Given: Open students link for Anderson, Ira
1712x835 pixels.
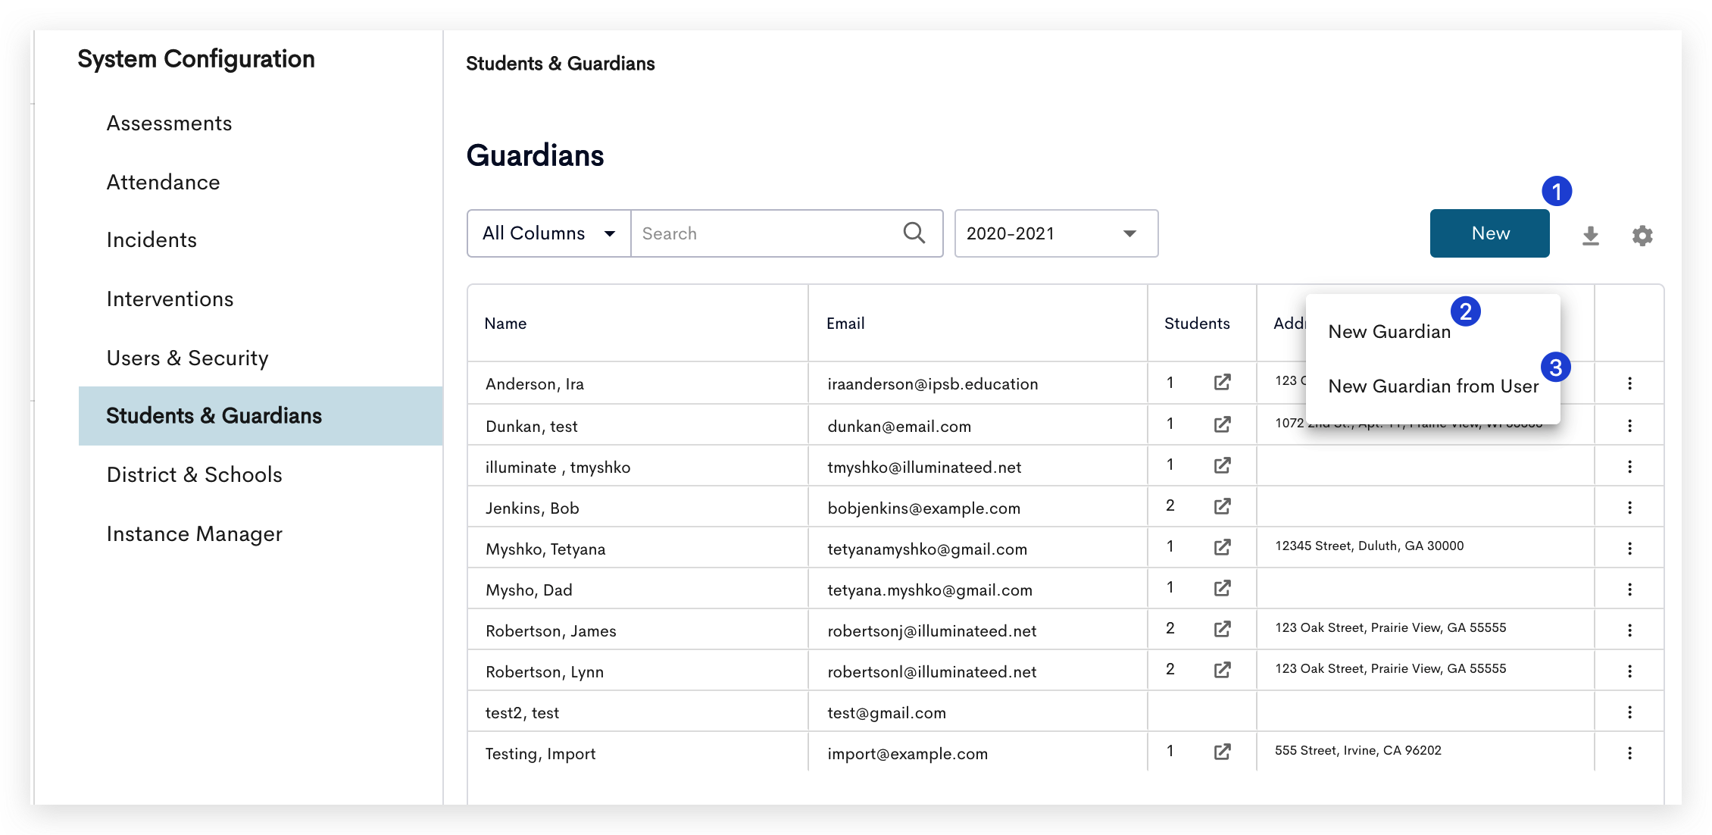Looking at the screenshot, I should (1222, 383).
